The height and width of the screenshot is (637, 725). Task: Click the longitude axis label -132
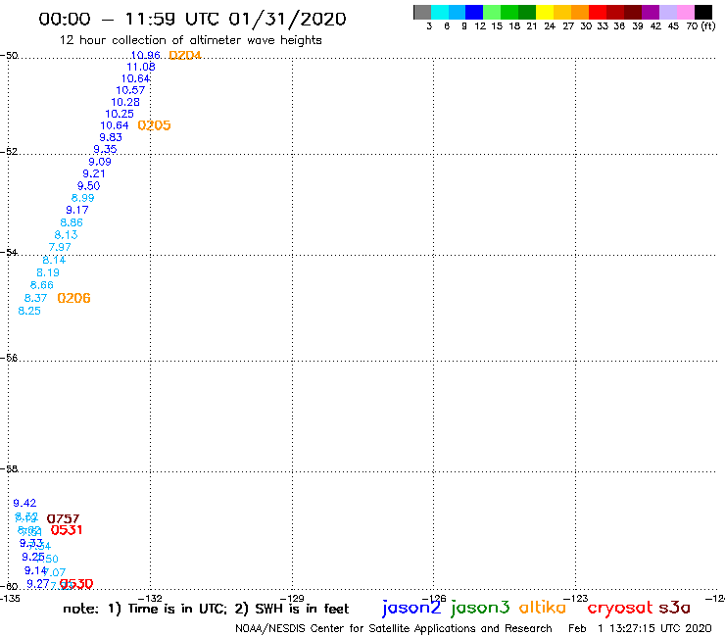150,598
